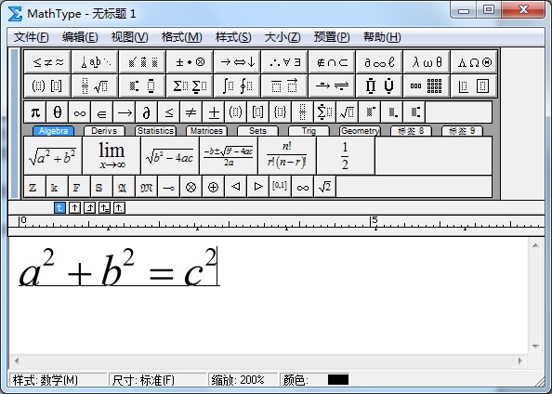Open the spaces and ellipses palette
Image resolution: width=552 pixels, height=394 pixels.
click(95, 62)
